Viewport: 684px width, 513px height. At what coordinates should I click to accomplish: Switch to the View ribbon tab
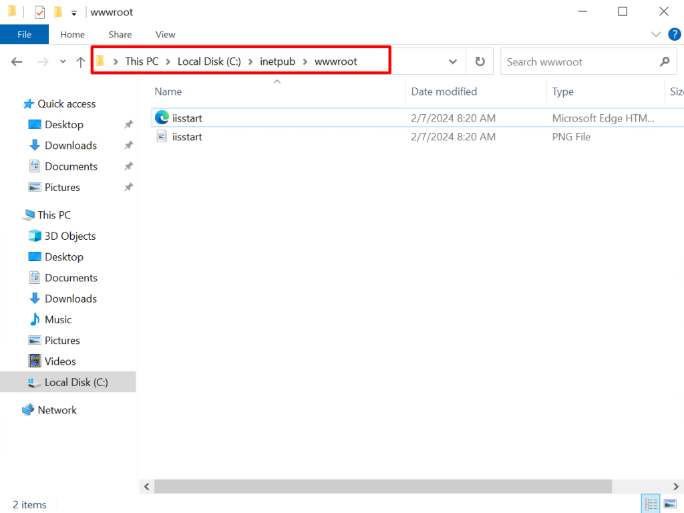(165, 35)
